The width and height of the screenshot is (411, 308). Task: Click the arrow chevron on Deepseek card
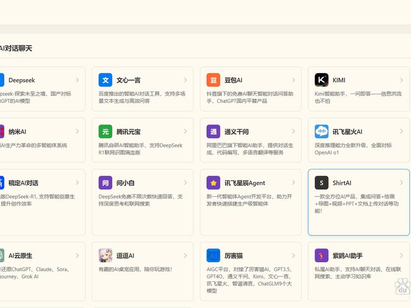78,80
